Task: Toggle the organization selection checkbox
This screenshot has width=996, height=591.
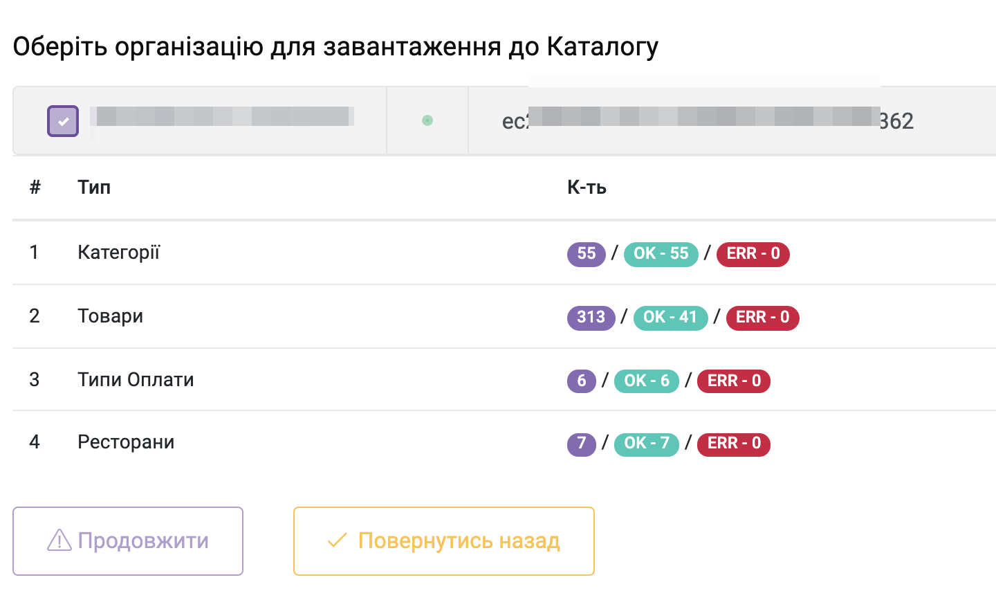Action: coord(63,121)
